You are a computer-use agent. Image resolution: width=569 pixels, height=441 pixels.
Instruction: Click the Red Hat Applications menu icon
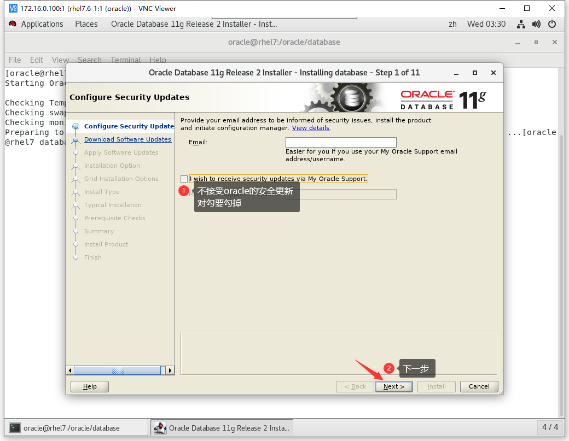pos(13,24)
